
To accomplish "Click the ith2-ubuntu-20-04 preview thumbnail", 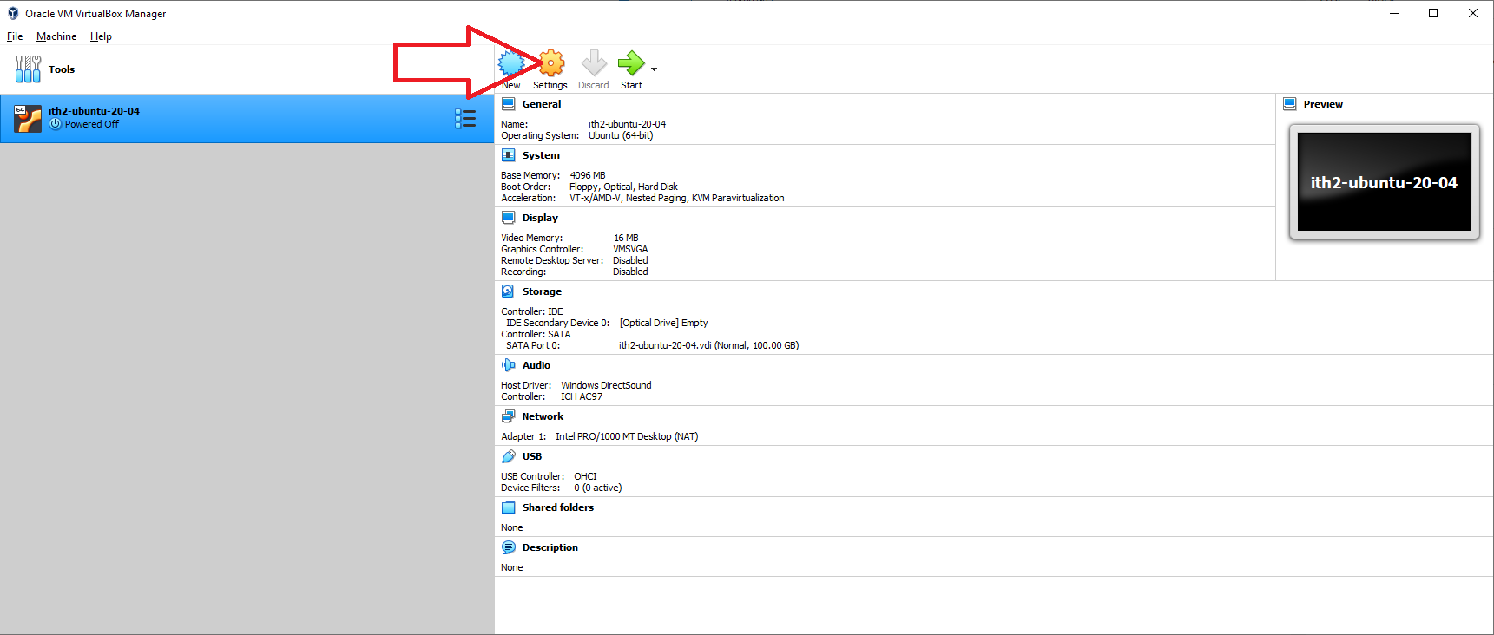I will (1385, 182).
